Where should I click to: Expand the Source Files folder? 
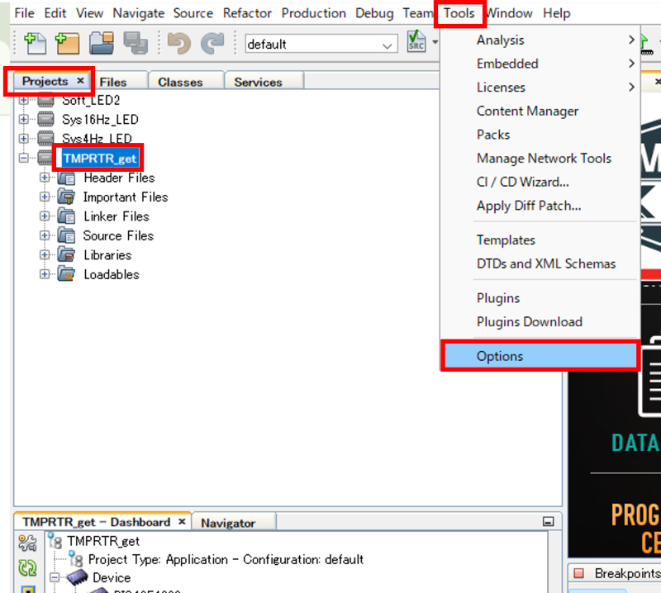click(45, 235)
